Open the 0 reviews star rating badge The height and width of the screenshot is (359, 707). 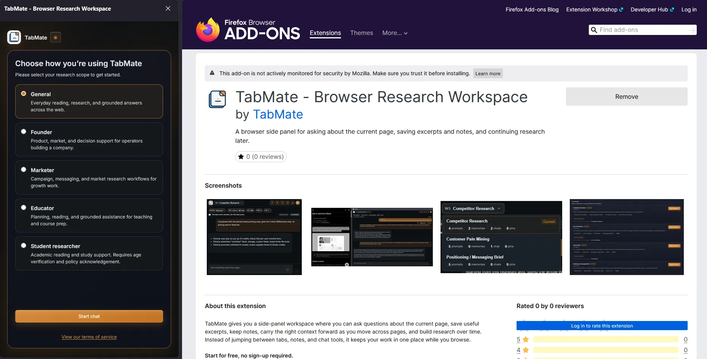(x=261, y=157)
